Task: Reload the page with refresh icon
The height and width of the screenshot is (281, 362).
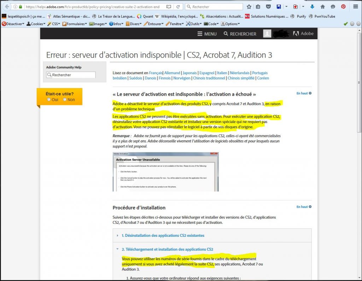Action: tap(177, 7)
